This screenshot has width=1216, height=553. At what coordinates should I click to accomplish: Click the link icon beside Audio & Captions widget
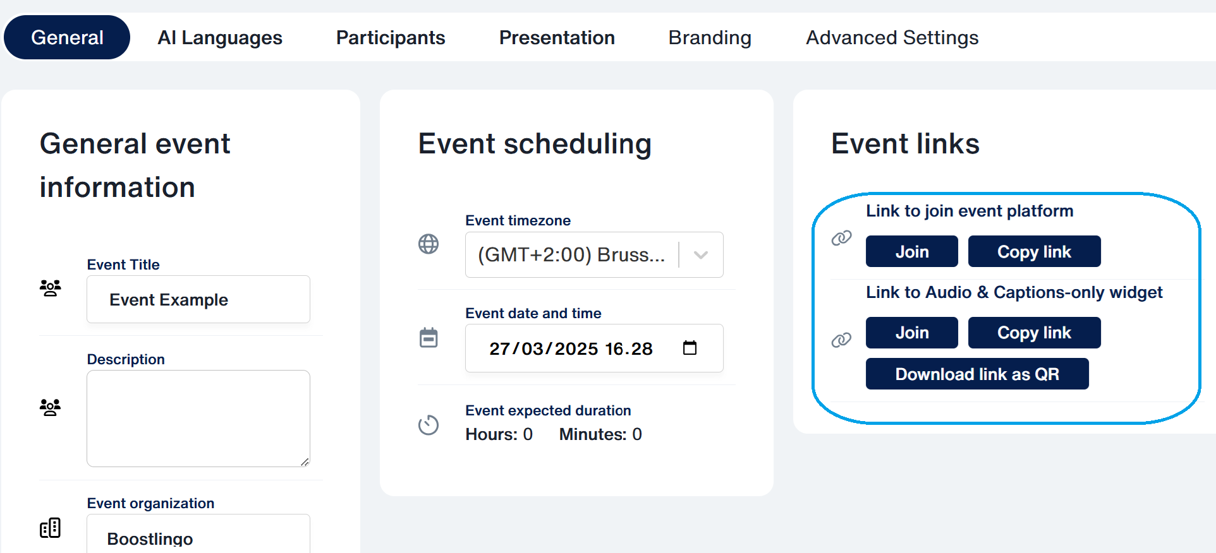[841, 340]
